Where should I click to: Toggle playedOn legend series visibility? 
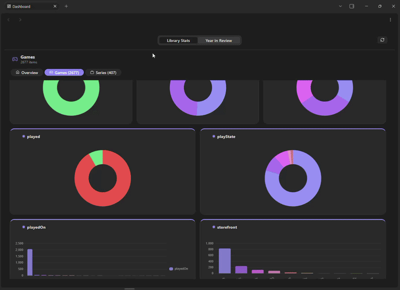178,269
